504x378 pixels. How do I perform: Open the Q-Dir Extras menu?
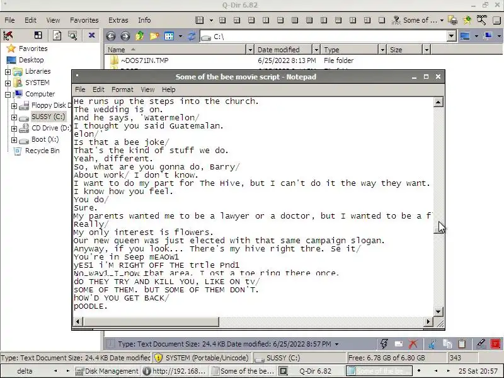[x=118, y=20]
